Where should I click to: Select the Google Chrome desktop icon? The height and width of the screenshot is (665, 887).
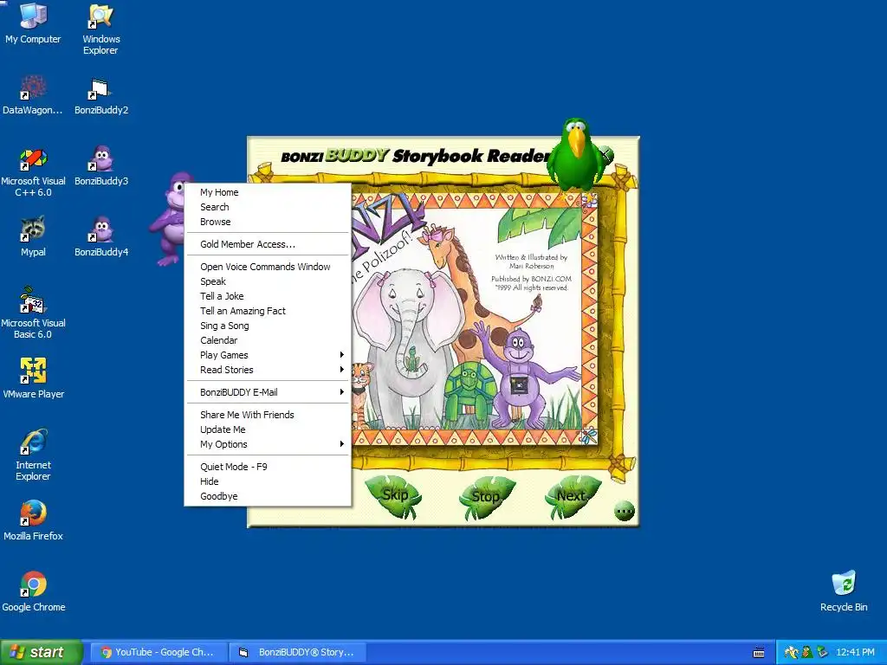(x=33, y=591)
